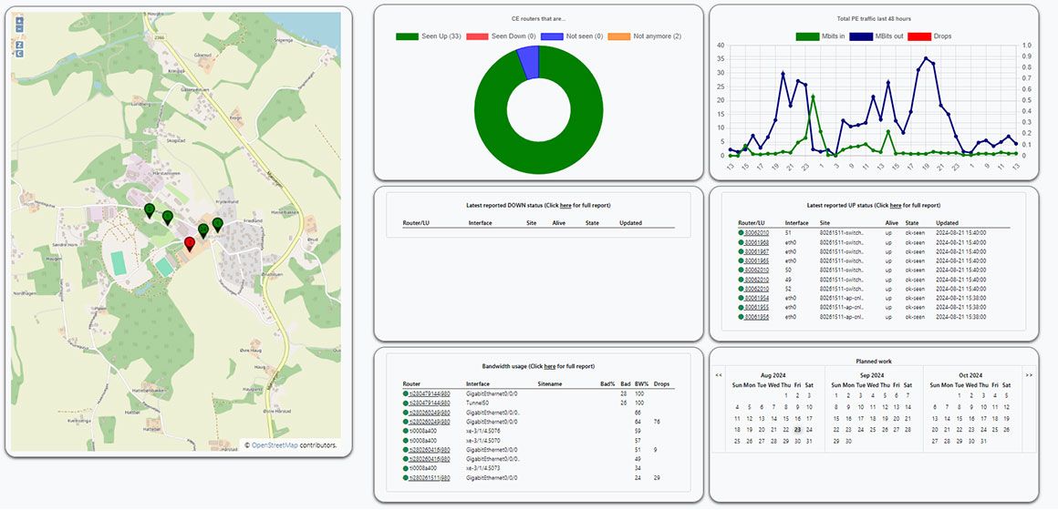Viewport: 1058px width, 510px height.
Task: Toggle the Seen Up (33) legend entry
Action: coord(428,36)
